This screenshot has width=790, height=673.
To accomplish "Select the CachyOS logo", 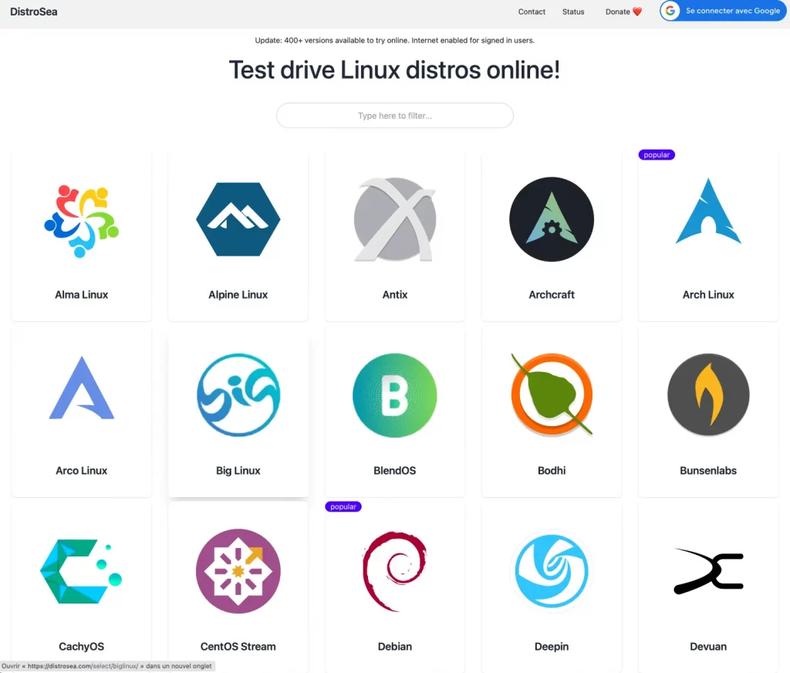I will click(x=82, y=571).
